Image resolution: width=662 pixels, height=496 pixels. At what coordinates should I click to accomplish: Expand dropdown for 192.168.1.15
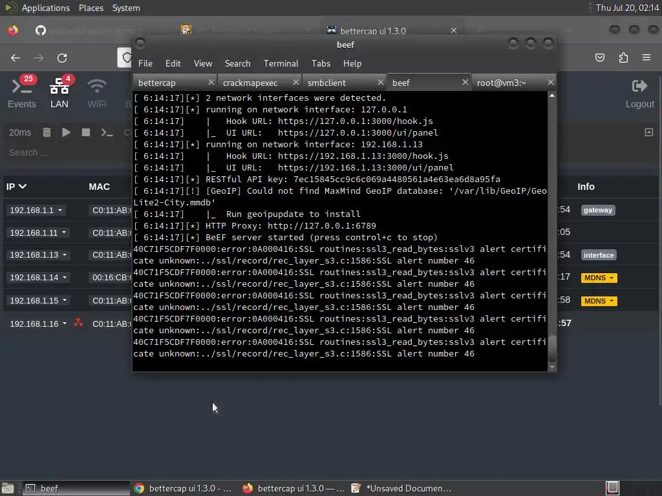pos(65,300)
